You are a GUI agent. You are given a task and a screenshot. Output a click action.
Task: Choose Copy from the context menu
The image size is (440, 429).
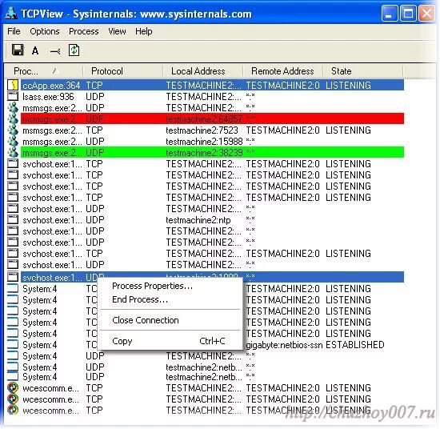point(170,341)
